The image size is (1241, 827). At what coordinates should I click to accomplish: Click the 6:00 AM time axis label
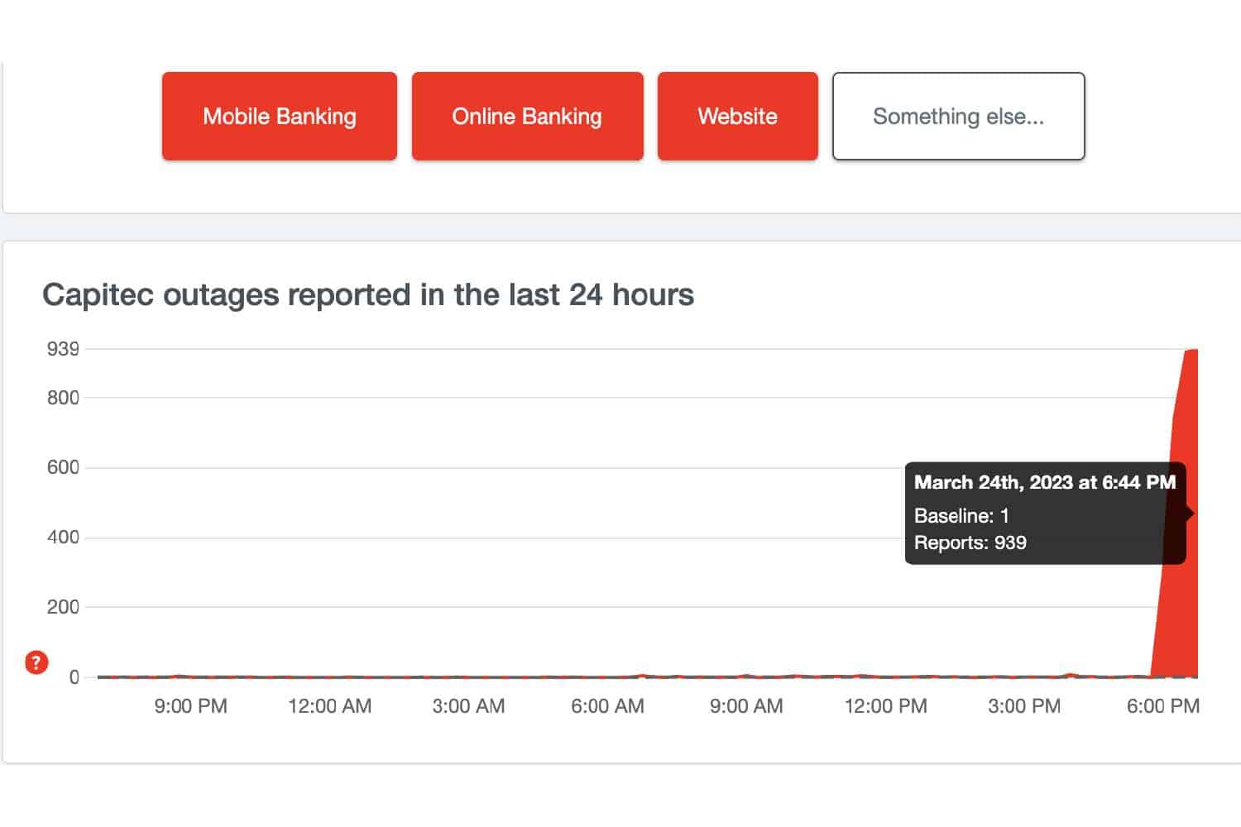click(607, 706)
